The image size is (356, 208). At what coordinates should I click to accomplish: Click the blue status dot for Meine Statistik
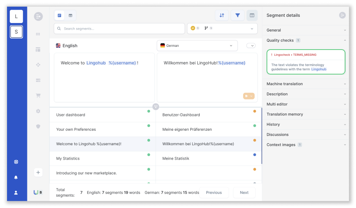pos(254,155)
